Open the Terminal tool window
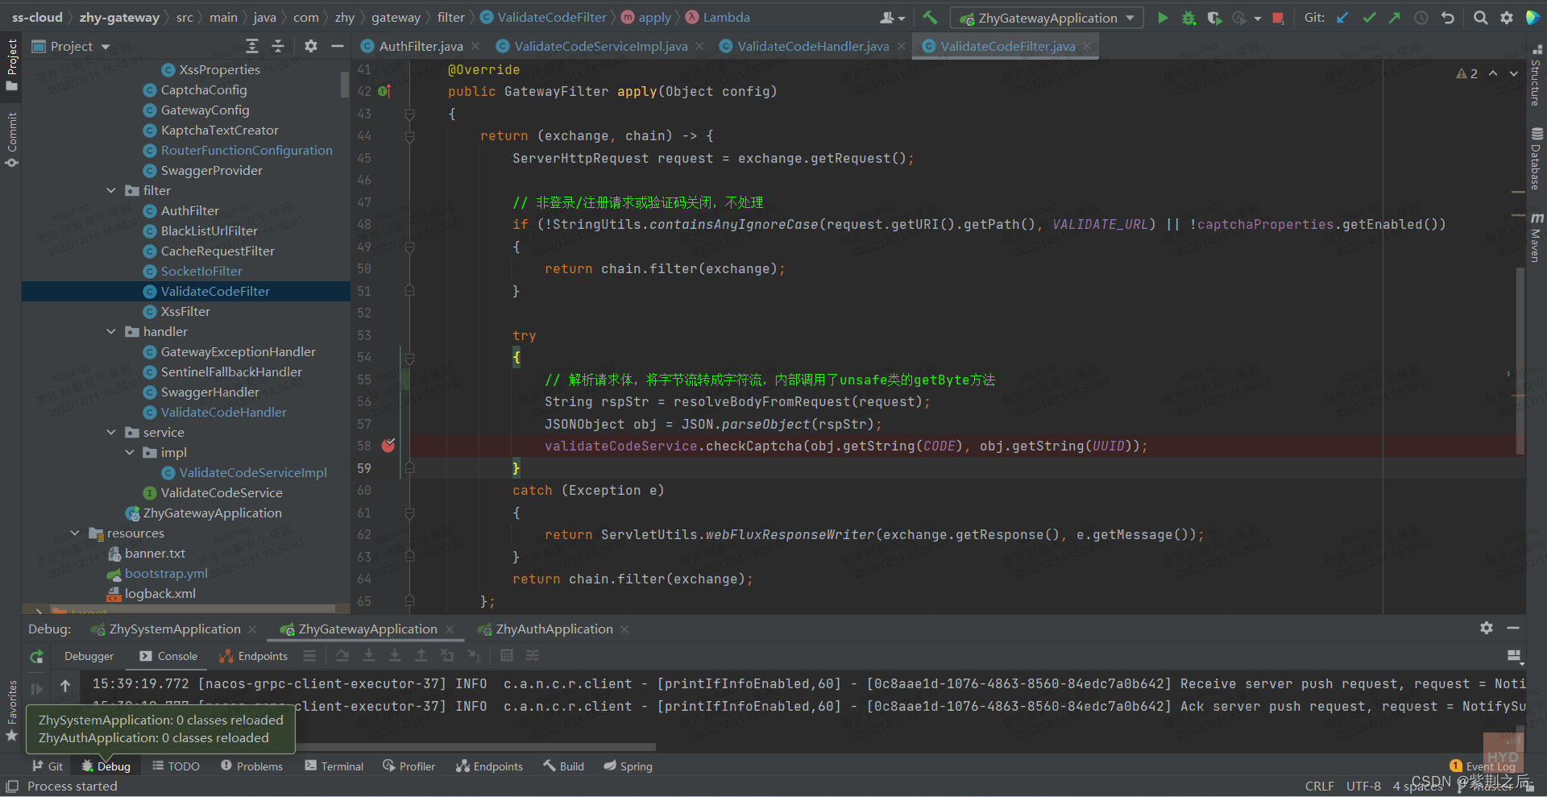The image size is (1547, 797). click(x=334, y=766)
